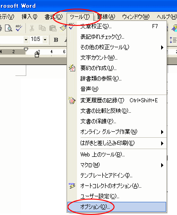Click 文字カウント(W)... menu item
Image resolution: width=177 pixels, height=215 pixels.
[117, 58]
